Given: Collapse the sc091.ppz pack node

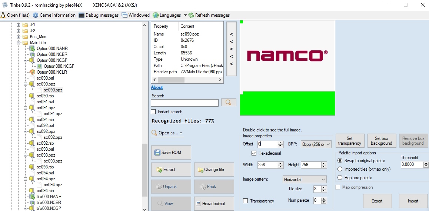Looking at the screenshot, I should coord(26,108).
